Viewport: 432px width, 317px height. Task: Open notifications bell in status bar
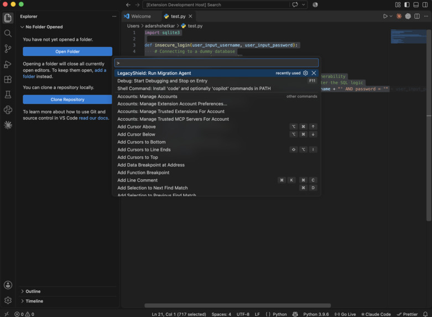tap(425, 314)
